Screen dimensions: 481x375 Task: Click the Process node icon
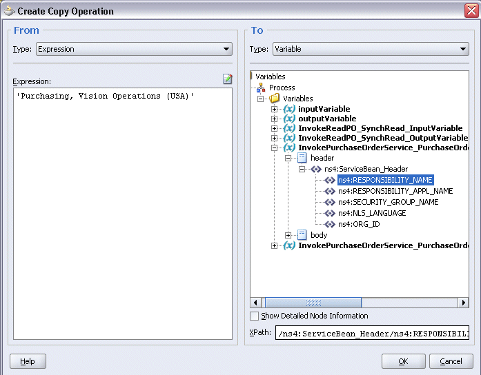tap(261, 88)
